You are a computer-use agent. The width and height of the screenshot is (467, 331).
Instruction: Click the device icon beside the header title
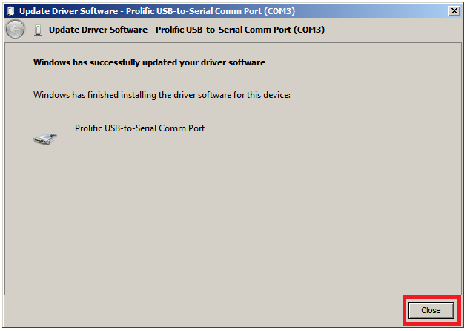(38, 30)
